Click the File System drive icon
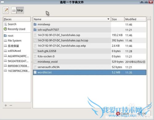The image size is (154, 120). coord(5,41)
